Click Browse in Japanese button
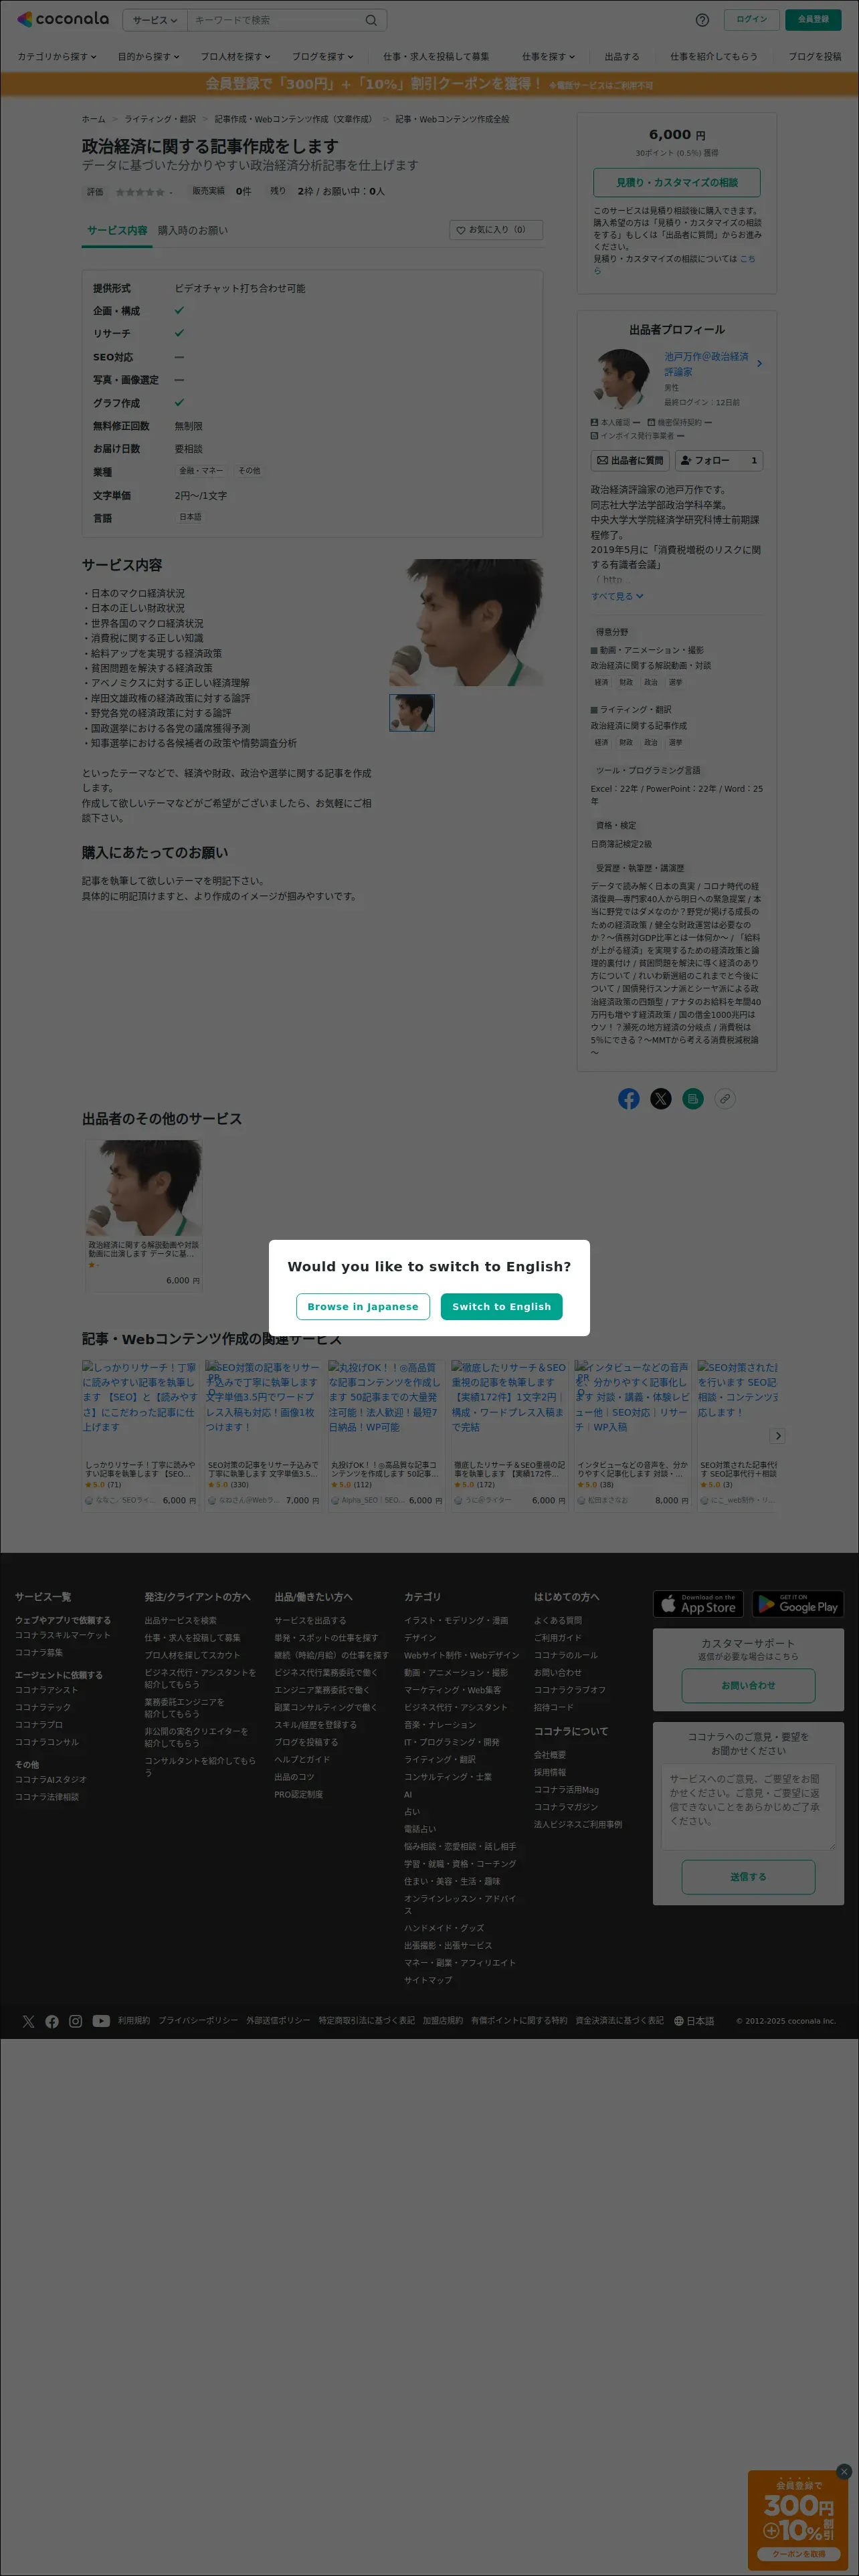Image resolution: width=859 pixels, height=2576 pixels. pos(363,1306)
